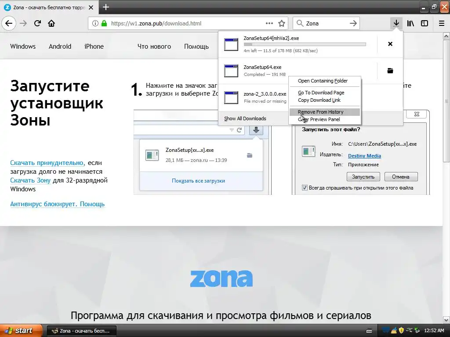Go back with the browser back arrow

click(x=9, y=23)
